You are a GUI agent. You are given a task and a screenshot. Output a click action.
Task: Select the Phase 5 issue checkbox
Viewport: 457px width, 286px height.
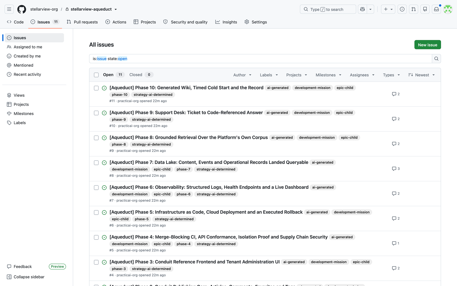[x=96, y=213]
